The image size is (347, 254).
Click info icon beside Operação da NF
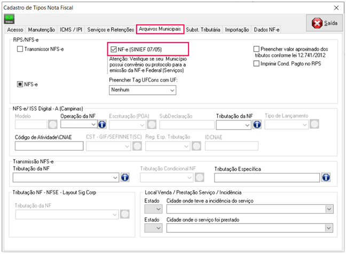(x=102, y=125)
